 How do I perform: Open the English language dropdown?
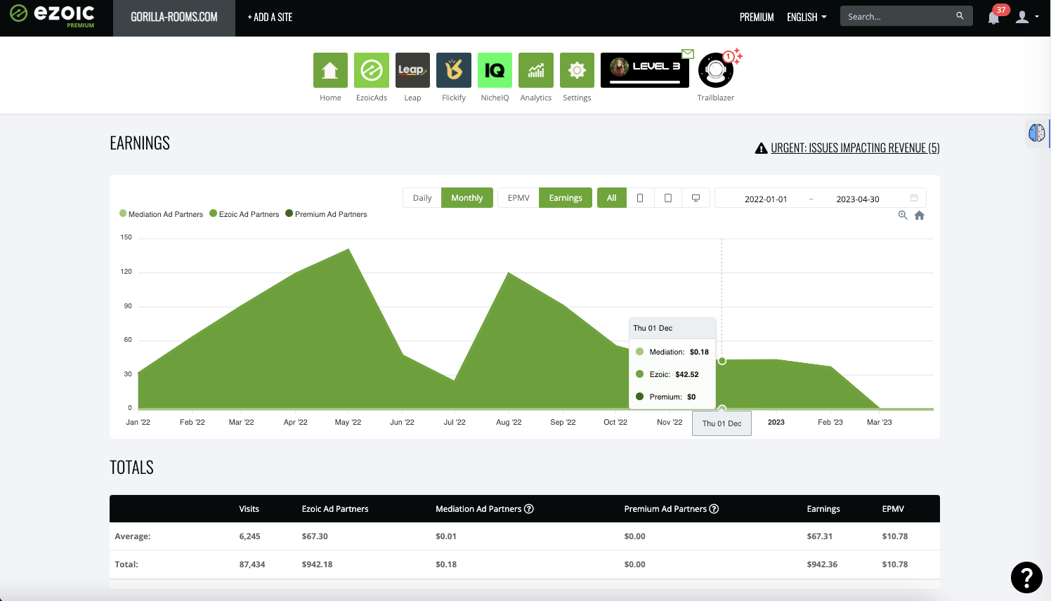point(807,17)
